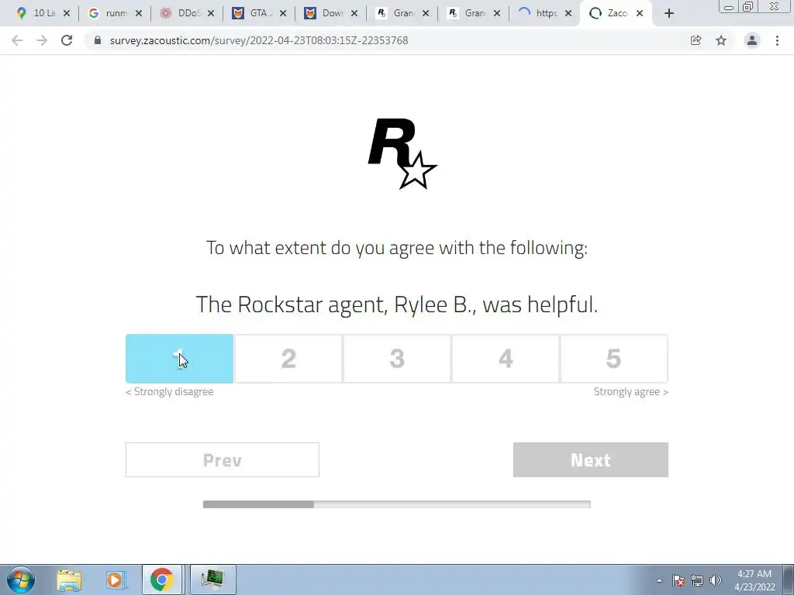Open the monitor app in taskbar
This screenshot has height=595, width=794.
click(212, 580)
